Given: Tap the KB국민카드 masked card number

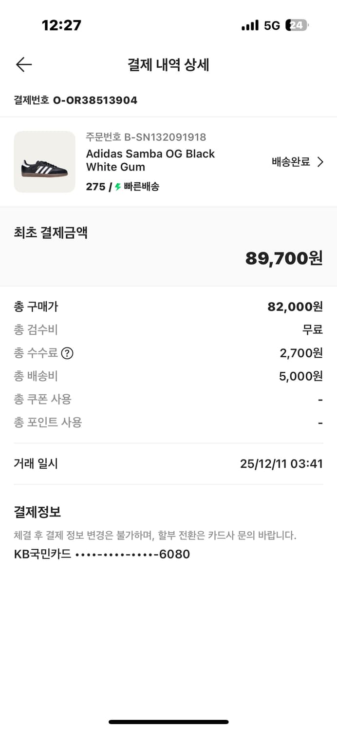Looking at the screenshot, I should [x=101, y=554].
